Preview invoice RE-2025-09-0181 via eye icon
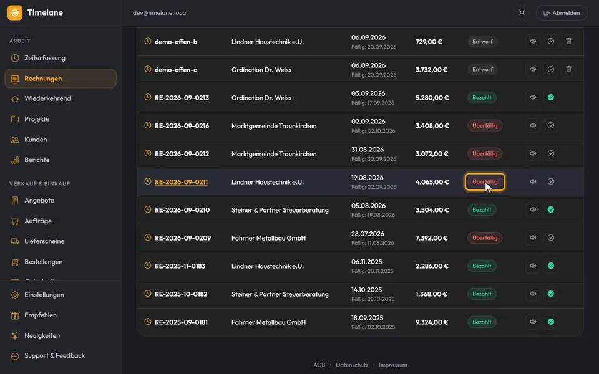 pyautogui.click(x=533, y=322)
